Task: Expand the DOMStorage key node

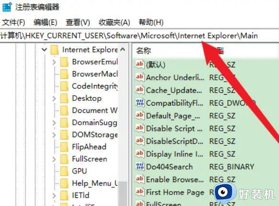Action: pyautogui.click(x=54, y=135)
